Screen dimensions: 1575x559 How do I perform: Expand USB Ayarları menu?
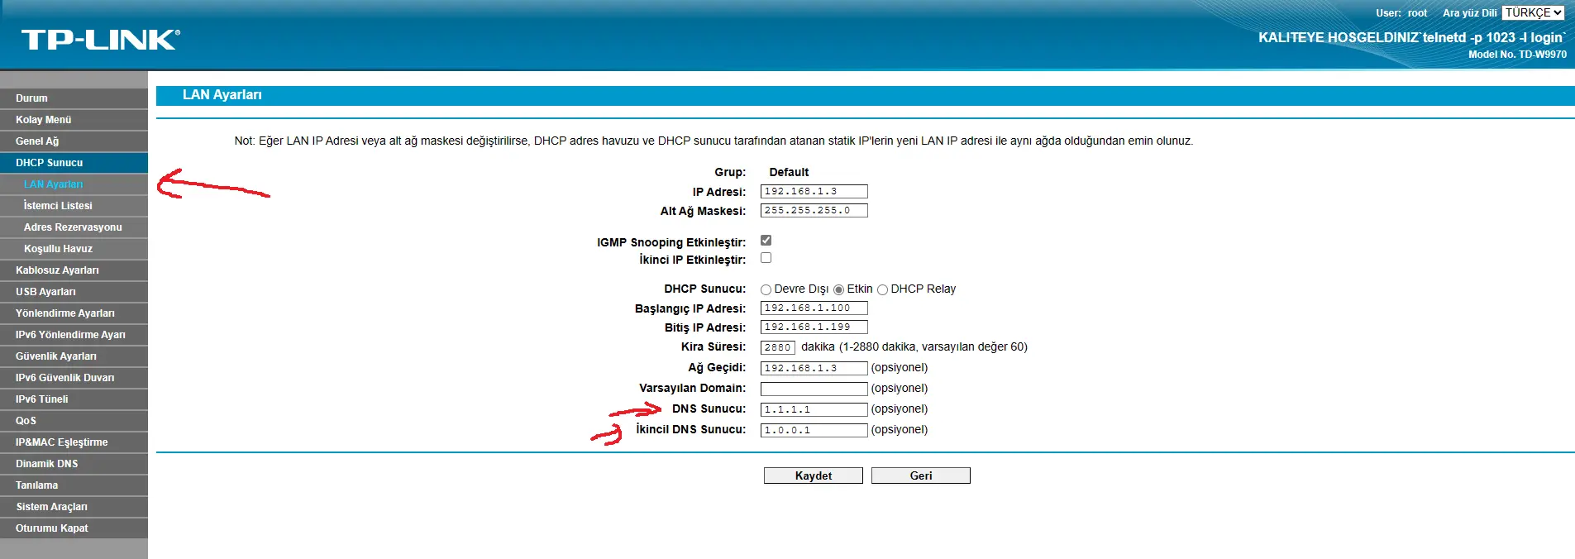74,292
